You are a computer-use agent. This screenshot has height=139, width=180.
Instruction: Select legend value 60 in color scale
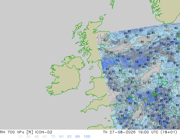click(45, 137)
